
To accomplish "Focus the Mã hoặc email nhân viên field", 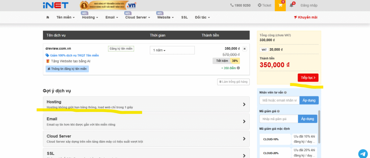I will [279, 100].
